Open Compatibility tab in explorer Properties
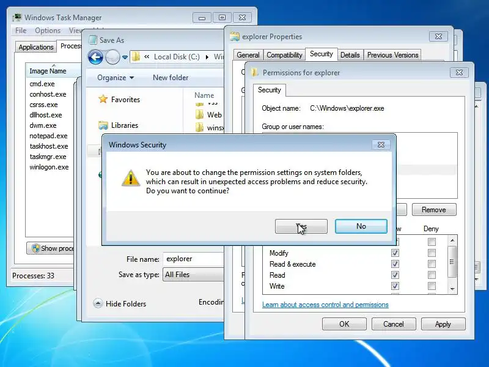Screen dimensions: 489x367 click(x=284, y=55)
